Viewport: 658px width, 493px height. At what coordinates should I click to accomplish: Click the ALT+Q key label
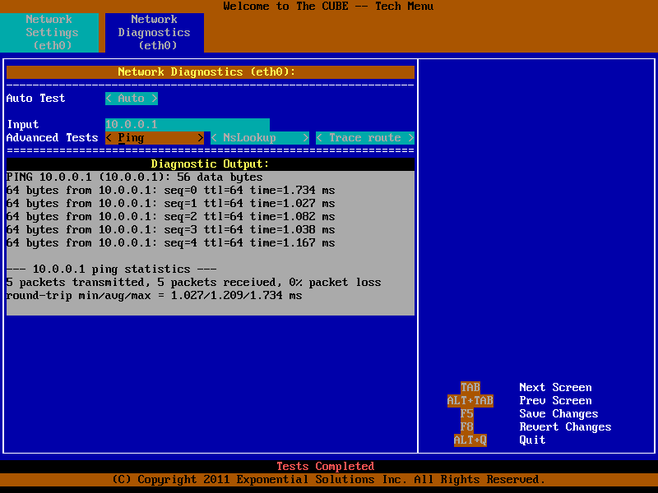pyautogui.click(x=470, y=440)
